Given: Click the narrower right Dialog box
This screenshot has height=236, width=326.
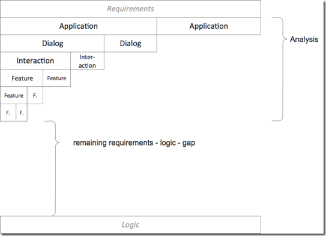Looking at the screenshot, I should tap(130, 43).
